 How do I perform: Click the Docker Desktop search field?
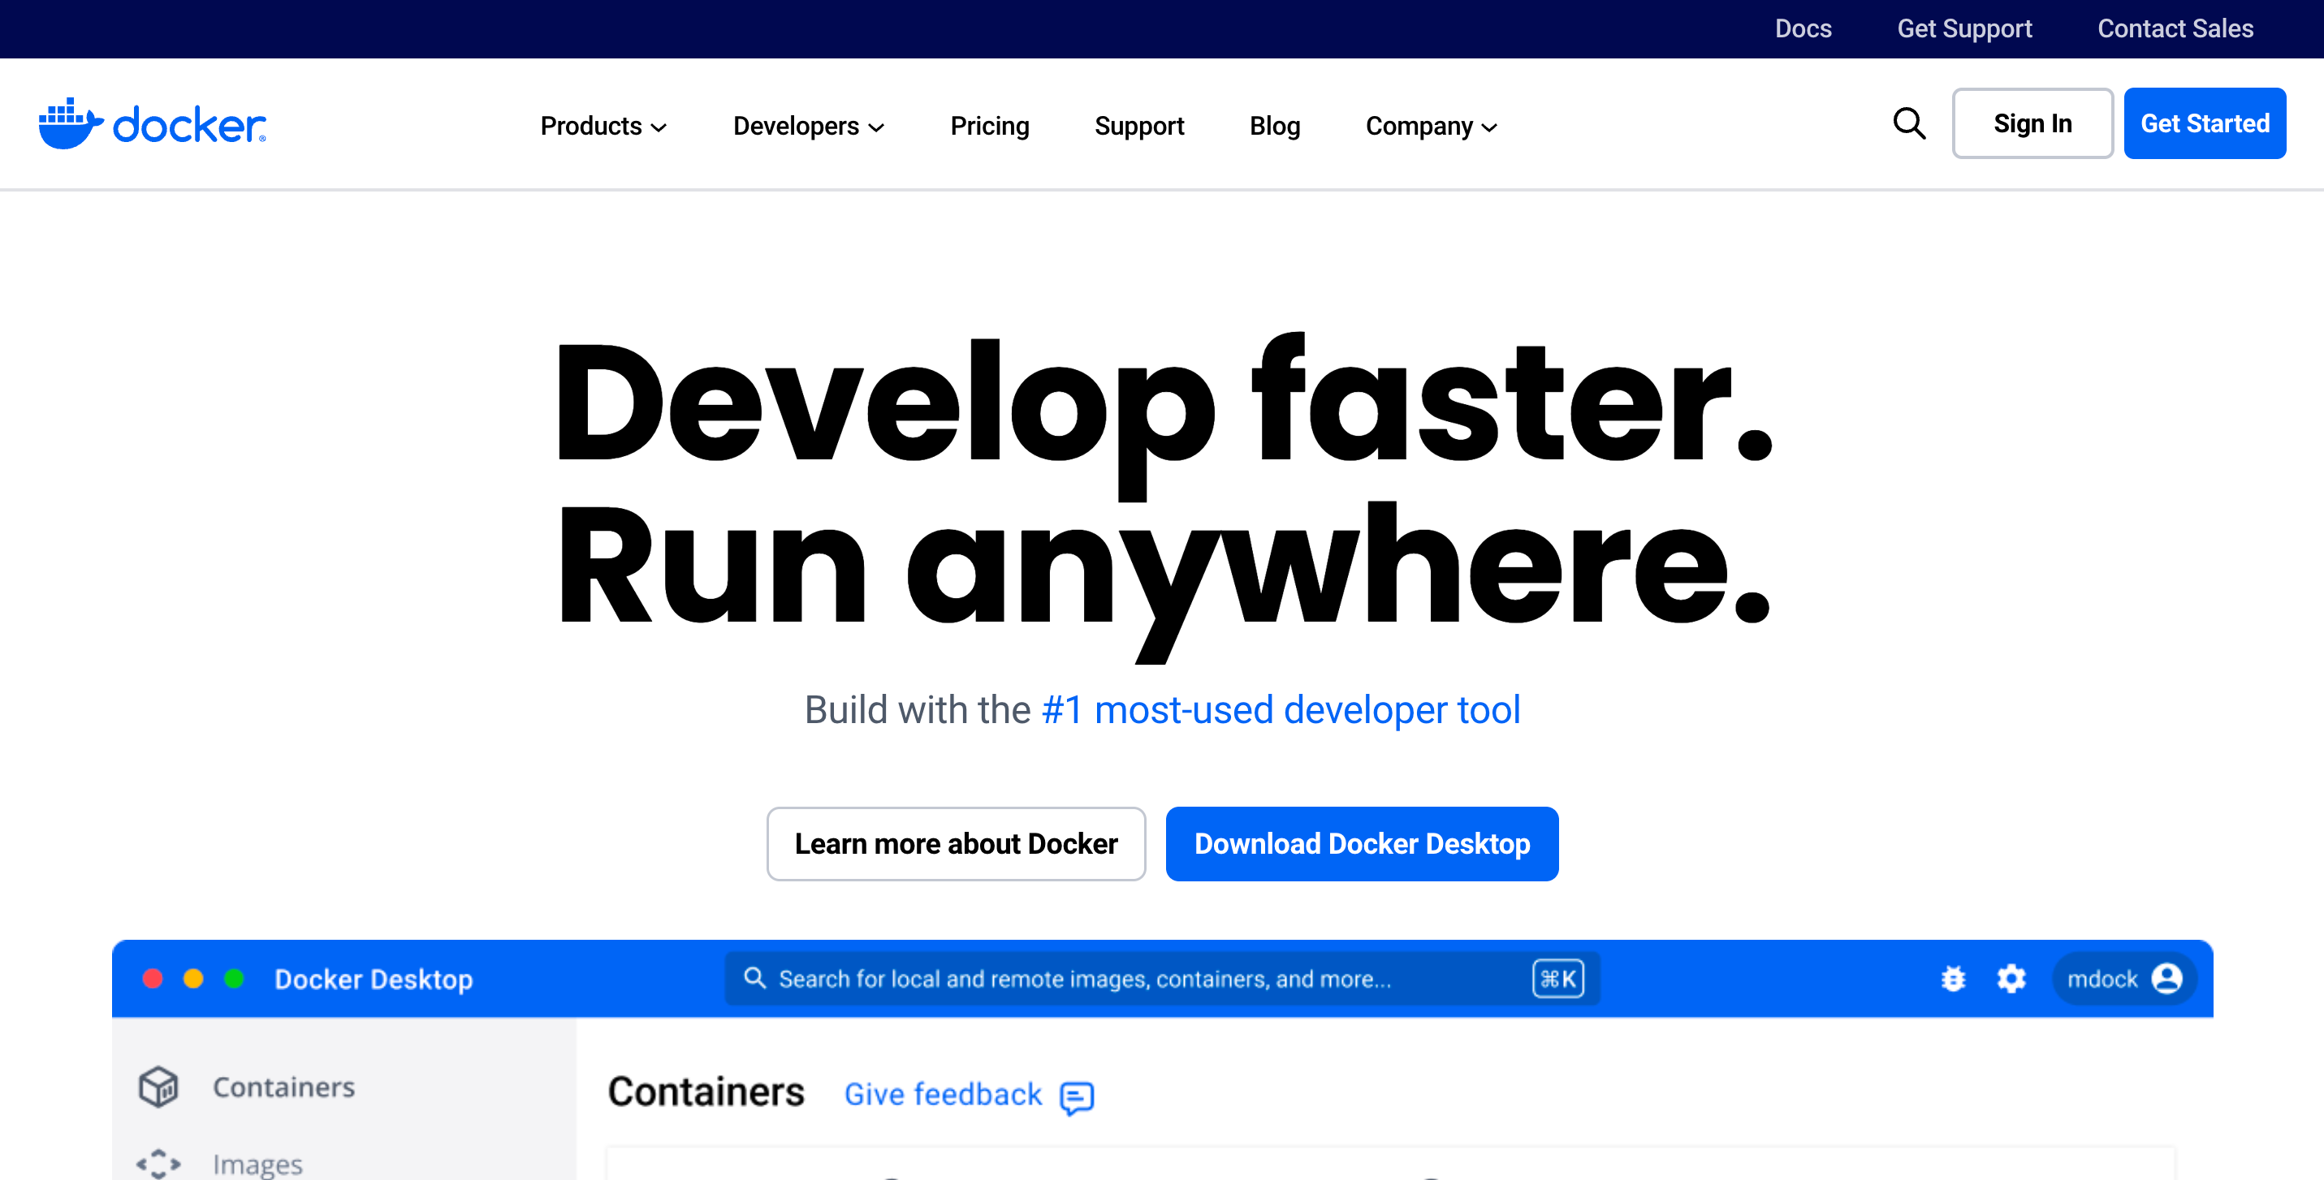pos(1162,978)
